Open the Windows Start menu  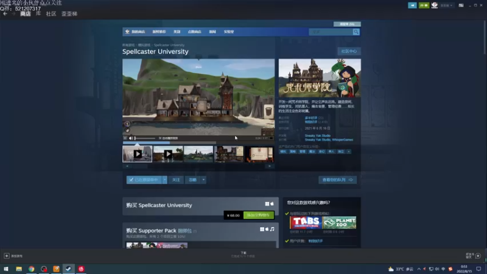(x=6, y=269)
